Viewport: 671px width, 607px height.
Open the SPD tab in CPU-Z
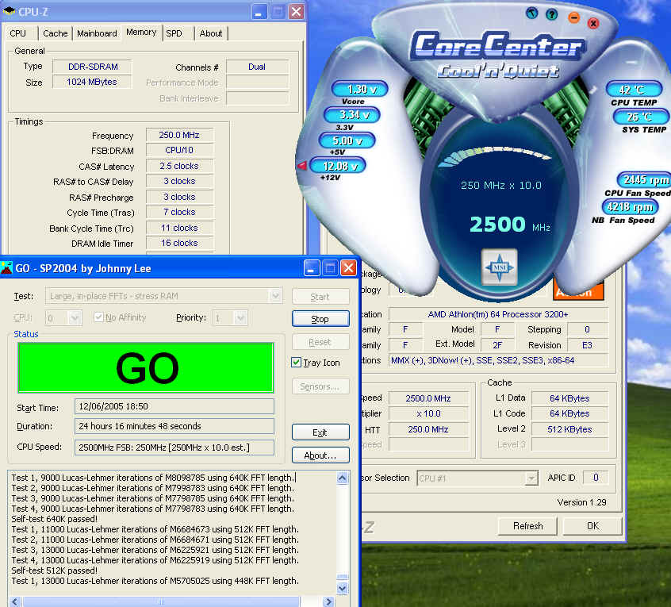pos(174,33)
